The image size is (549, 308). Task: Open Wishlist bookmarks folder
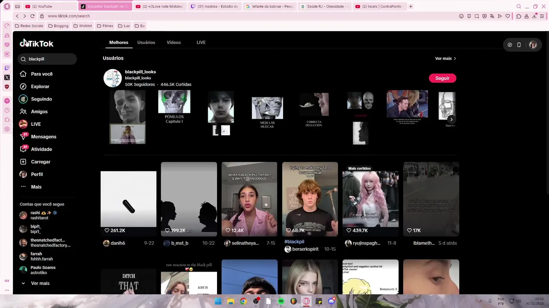point(83,26)
